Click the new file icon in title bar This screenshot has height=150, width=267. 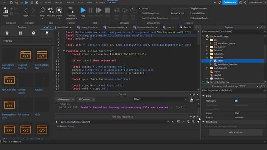[11, 2]
